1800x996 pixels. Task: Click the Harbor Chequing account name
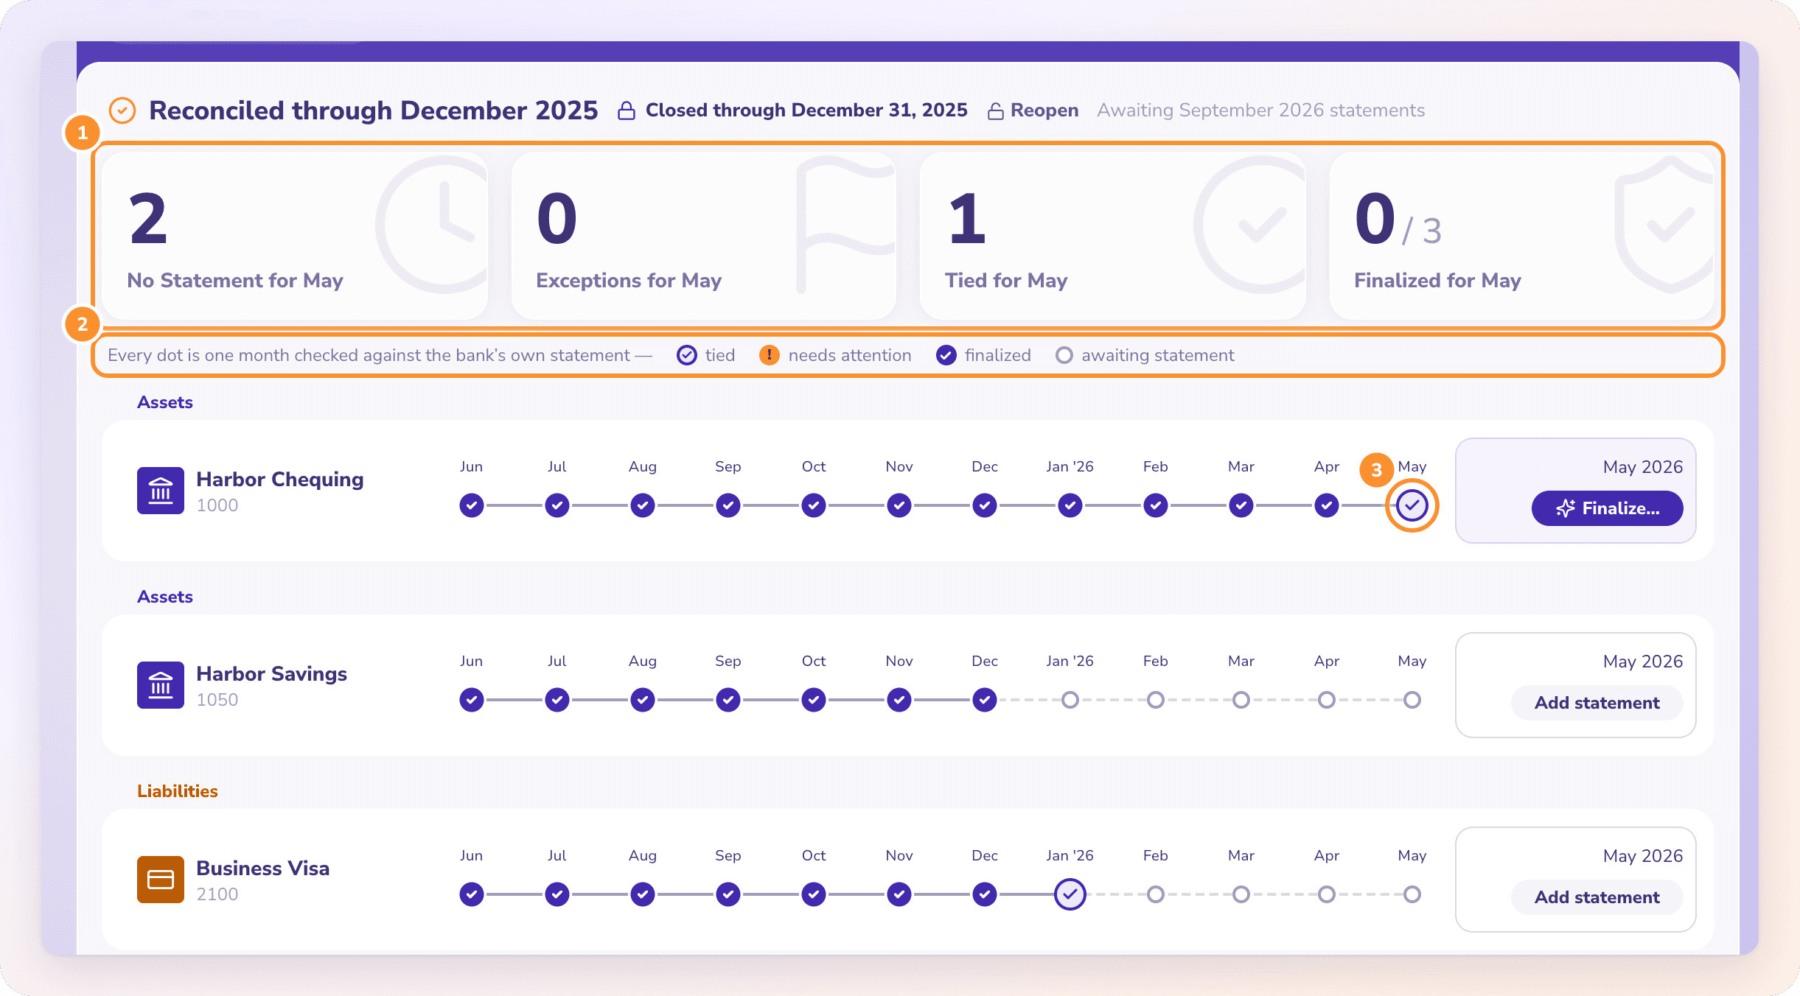point(280,480)
